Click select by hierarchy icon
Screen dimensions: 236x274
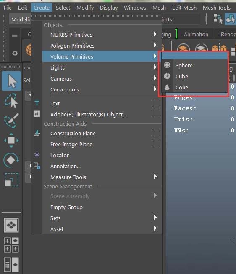pyautogui.click(x=218, y=19)
